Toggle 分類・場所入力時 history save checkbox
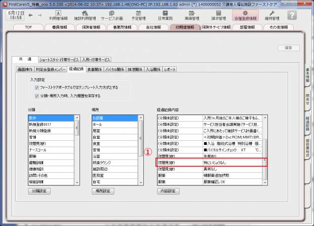 tap(36, 95)
